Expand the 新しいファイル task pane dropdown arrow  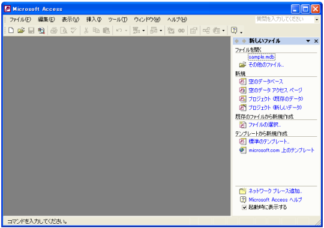point(308,41)
